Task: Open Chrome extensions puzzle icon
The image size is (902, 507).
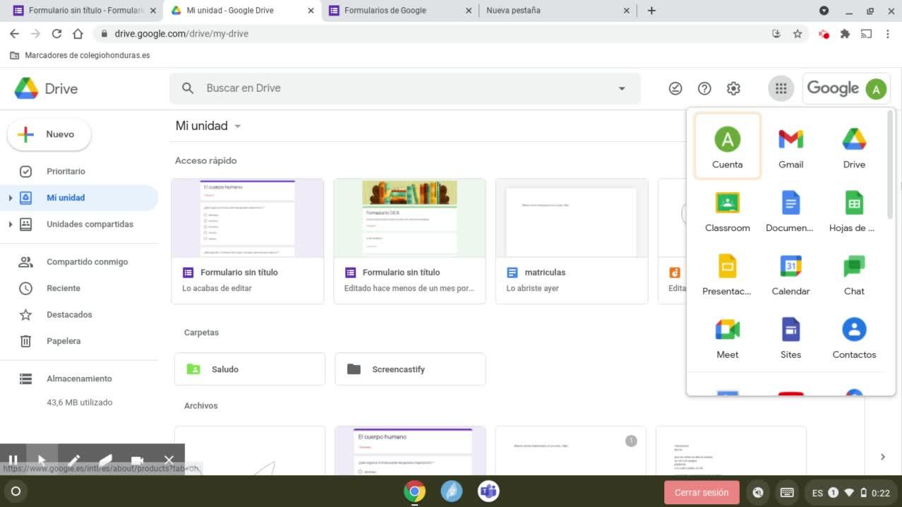Action: coord(845,33)
